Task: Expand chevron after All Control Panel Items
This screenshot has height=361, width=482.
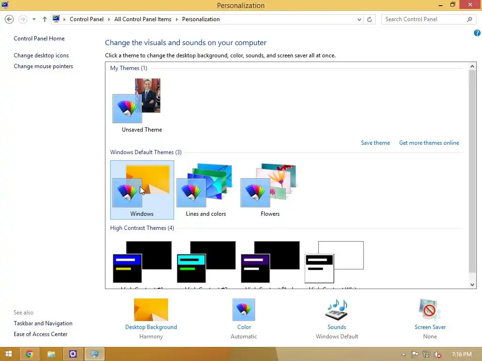Action: point(177,19)
